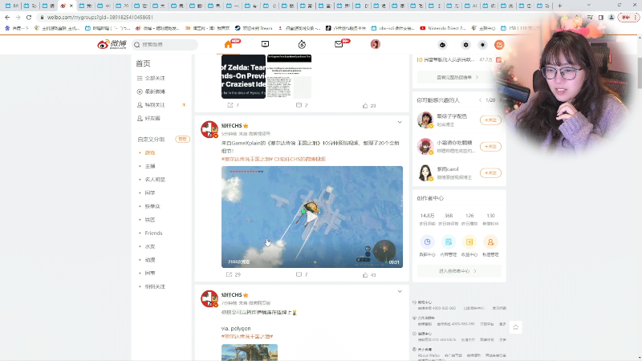Click the orange compose post button
The height and width of the screenshot is (361, 642).
pos(498,45)
